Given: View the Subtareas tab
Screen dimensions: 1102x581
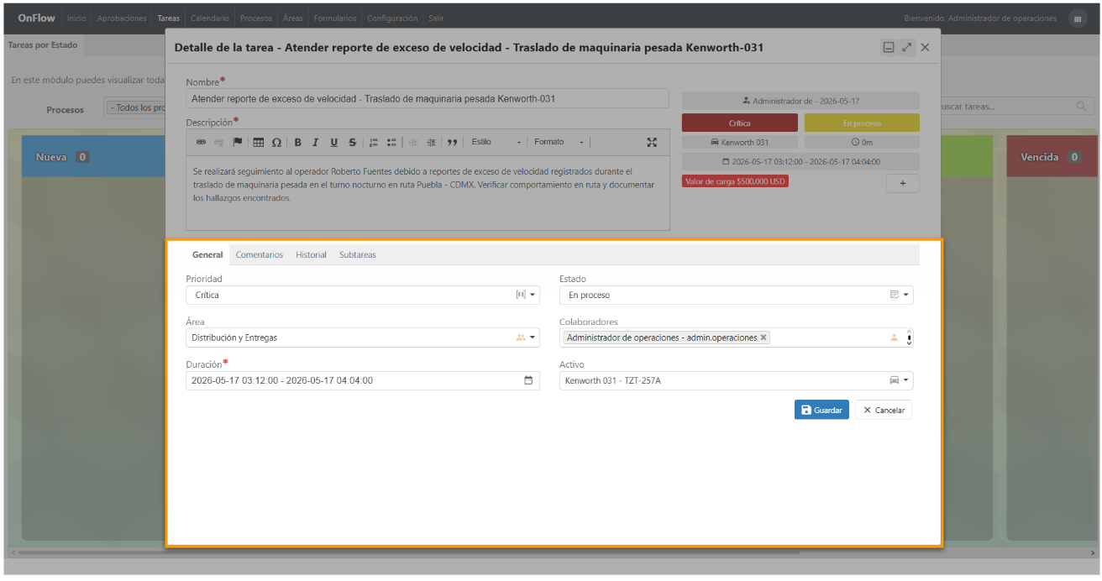Looking at the screenshot, I should coord(358,254).
